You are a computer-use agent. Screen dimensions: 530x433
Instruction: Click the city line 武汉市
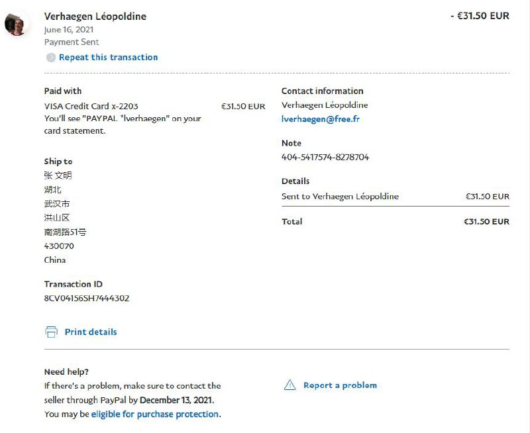[x=57, y=204]
